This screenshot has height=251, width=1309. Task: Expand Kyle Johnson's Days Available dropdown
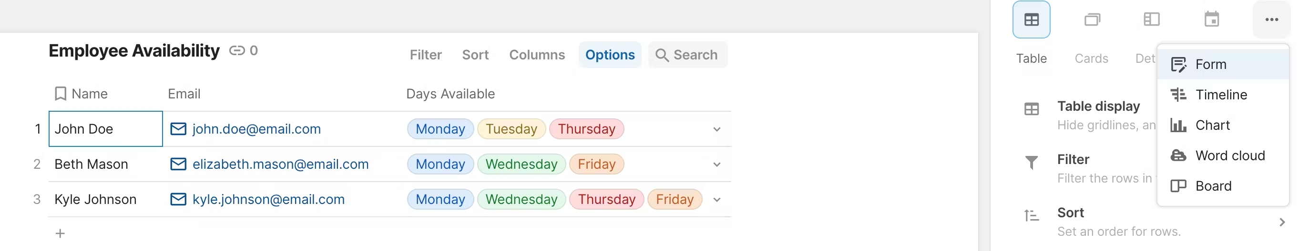[716, 200]
